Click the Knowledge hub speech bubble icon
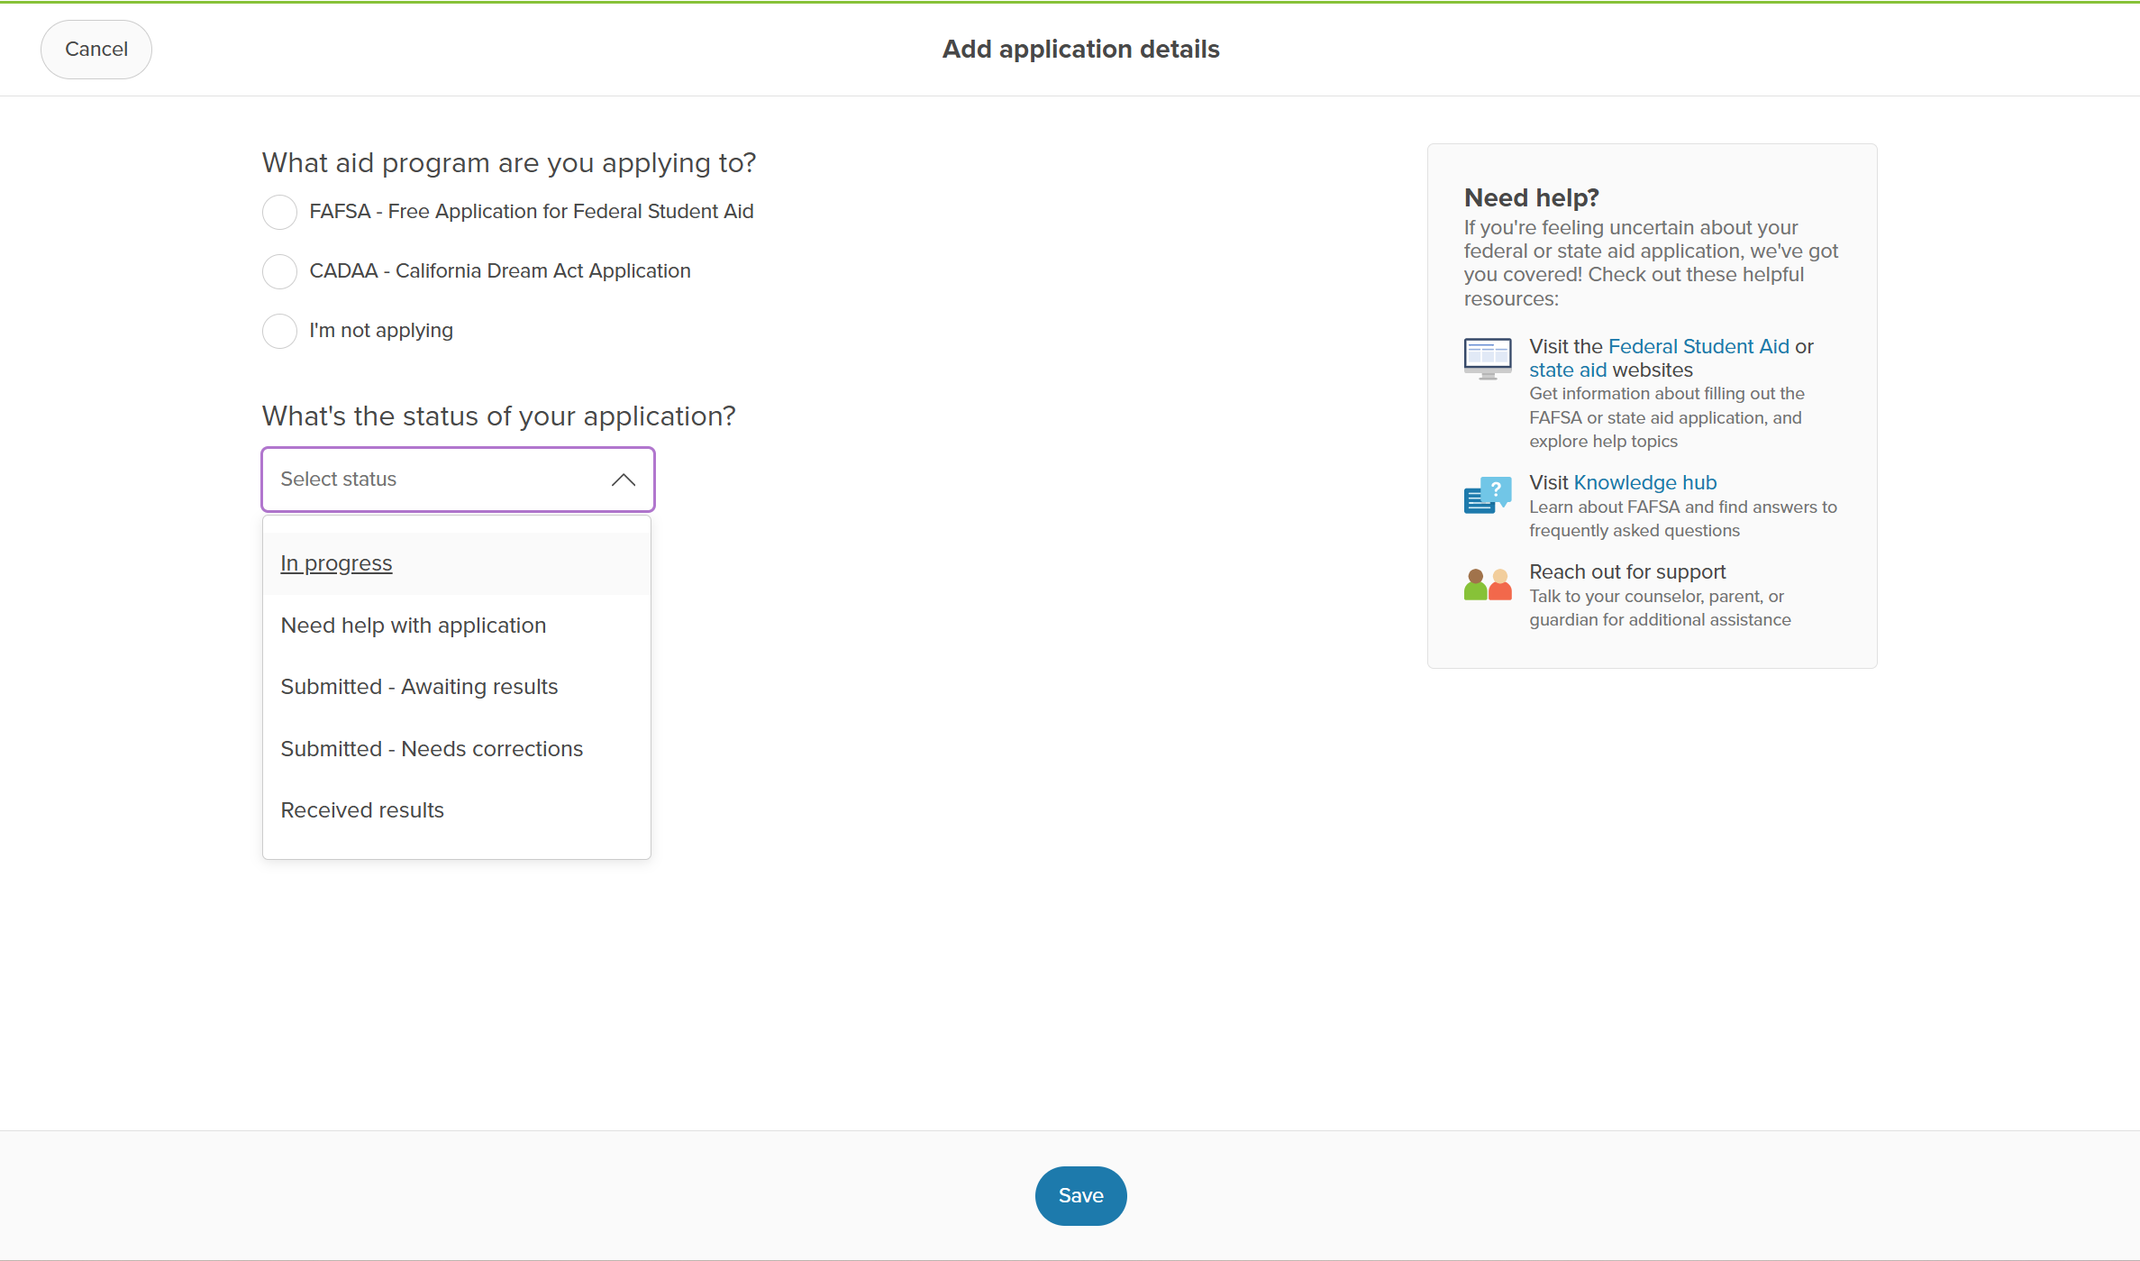The image size is (2140, 1261). point(1487,494)
